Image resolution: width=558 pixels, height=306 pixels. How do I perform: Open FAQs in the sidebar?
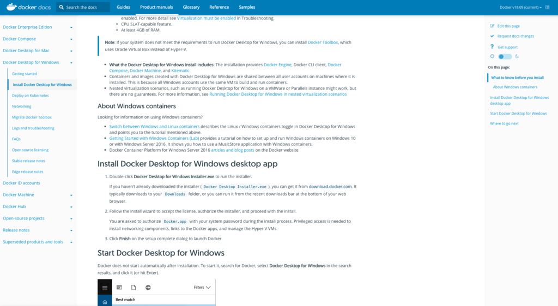(x=16, y=139)
